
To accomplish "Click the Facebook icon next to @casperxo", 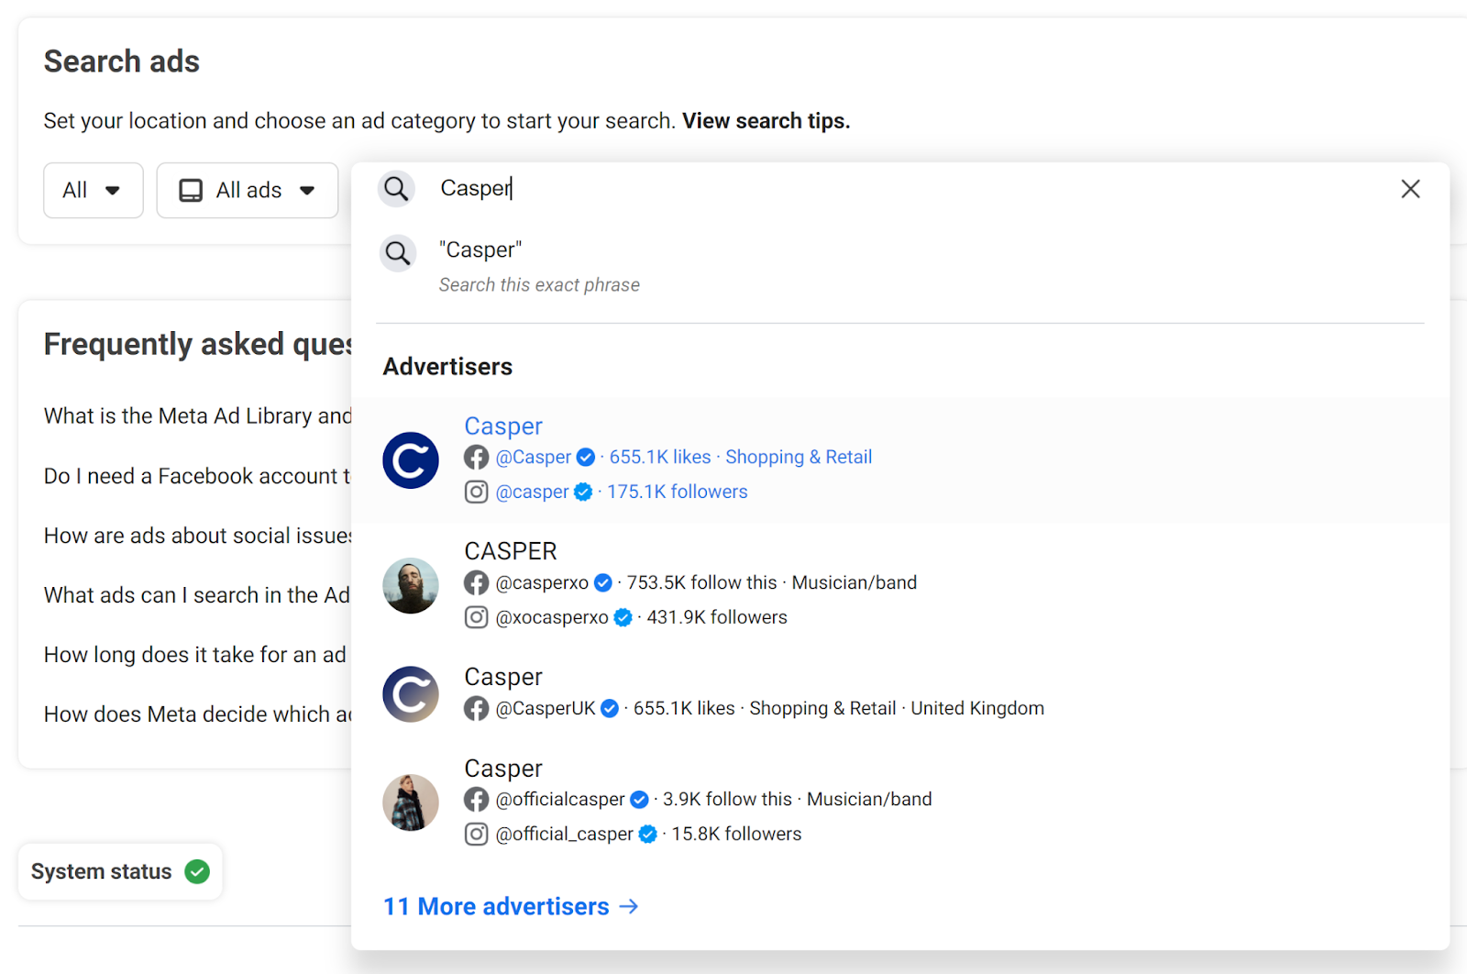I will pos(476,582).
